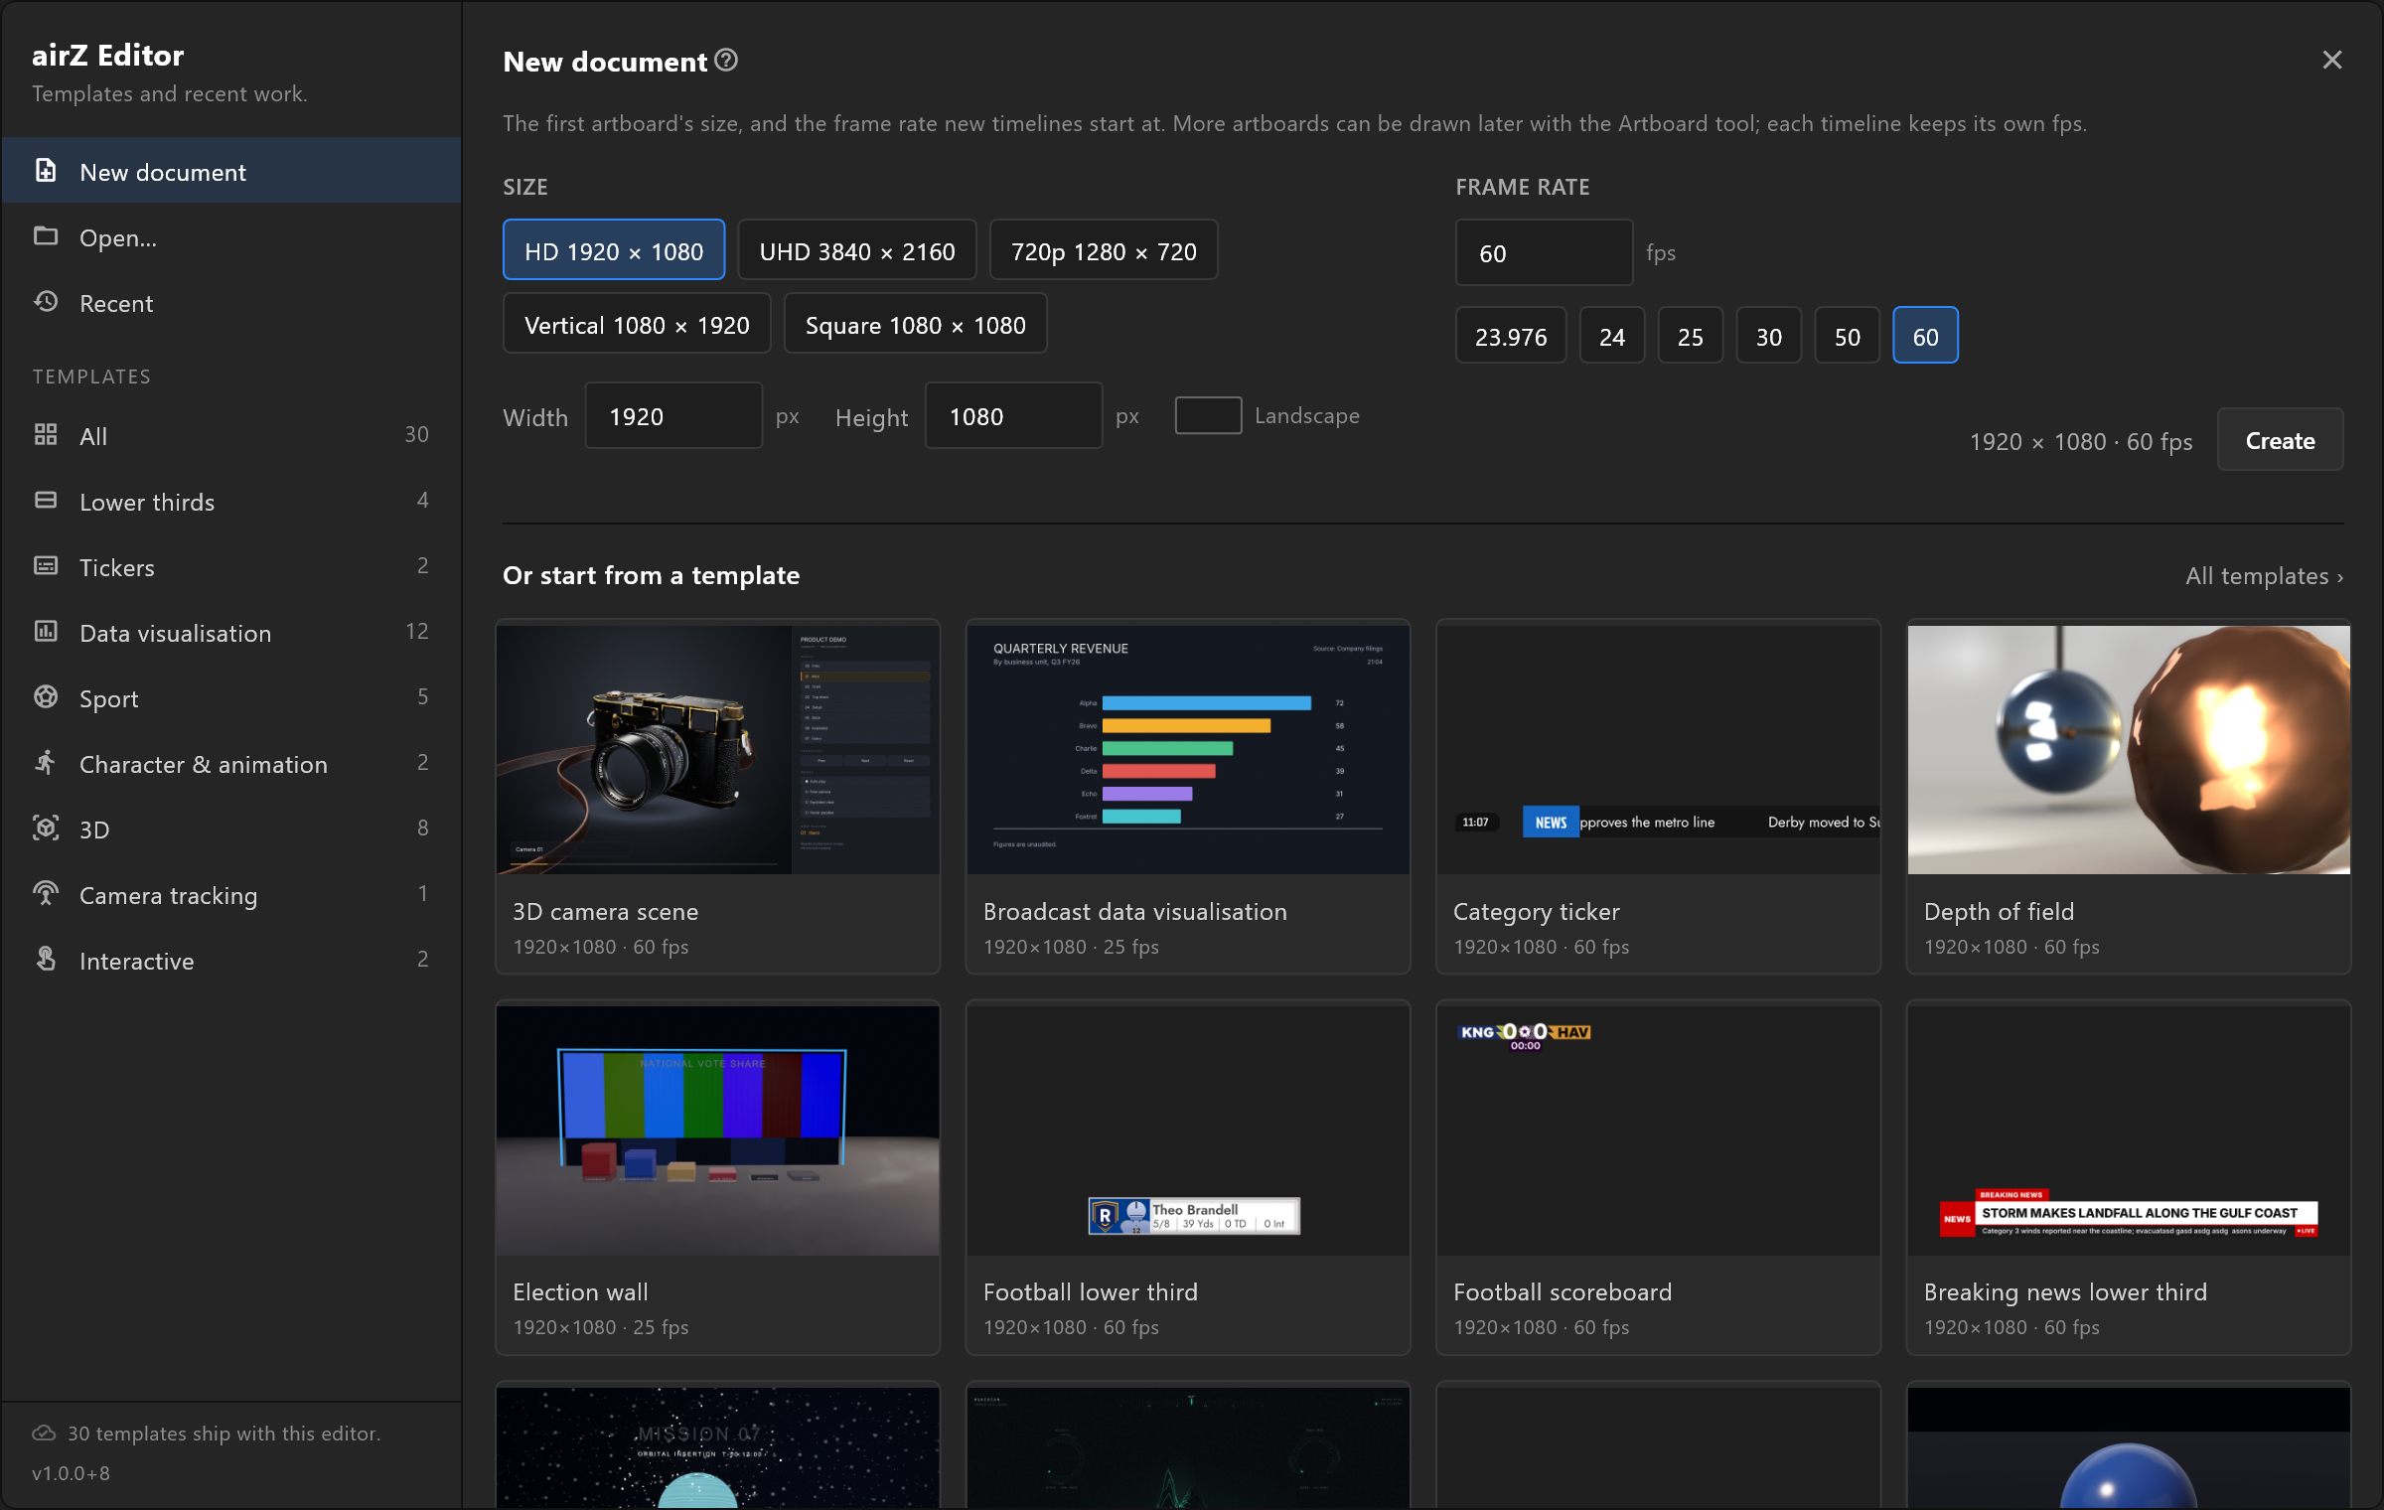Open the Lower thirds templates category

click(231, 502)
